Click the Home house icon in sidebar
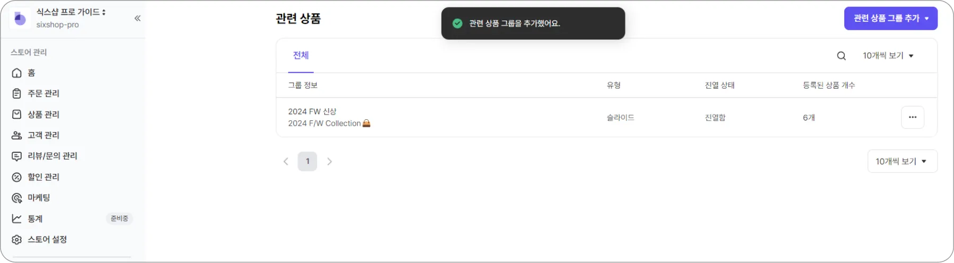The height and width of the screenshot is (263, 954). (17, 73)
